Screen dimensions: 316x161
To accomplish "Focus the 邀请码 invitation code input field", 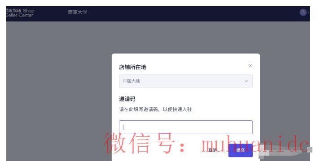I will (186, 127).
